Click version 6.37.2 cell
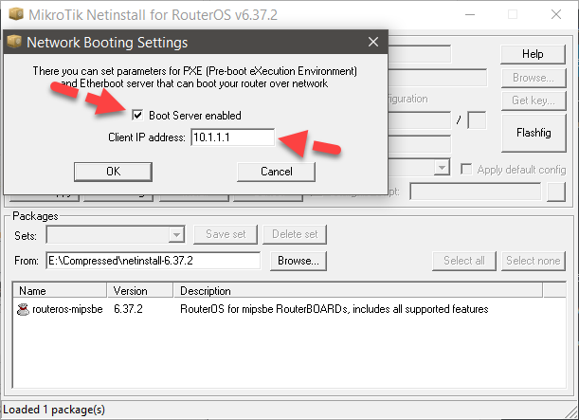This screenshot has width=579, height=420. 128,309
